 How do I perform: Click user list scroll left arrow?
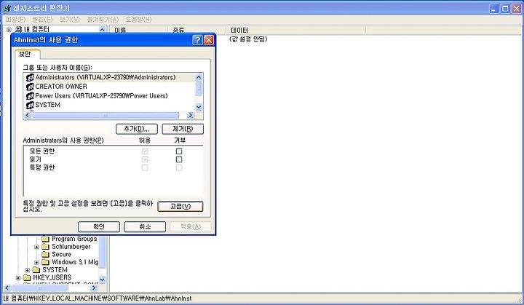[x=28, y=116]
